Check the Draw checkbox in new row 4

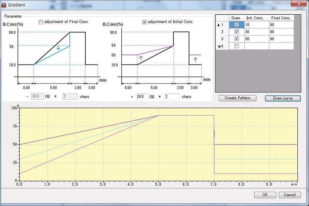coord(237,46)
